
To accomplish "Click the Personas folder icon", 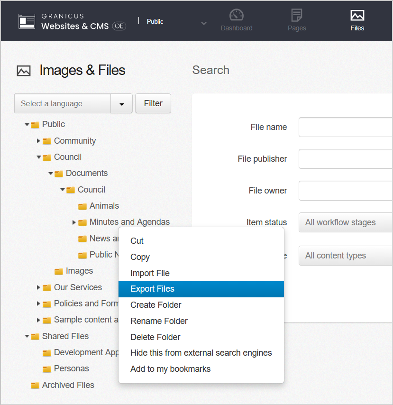I will (x=47, y=369).
